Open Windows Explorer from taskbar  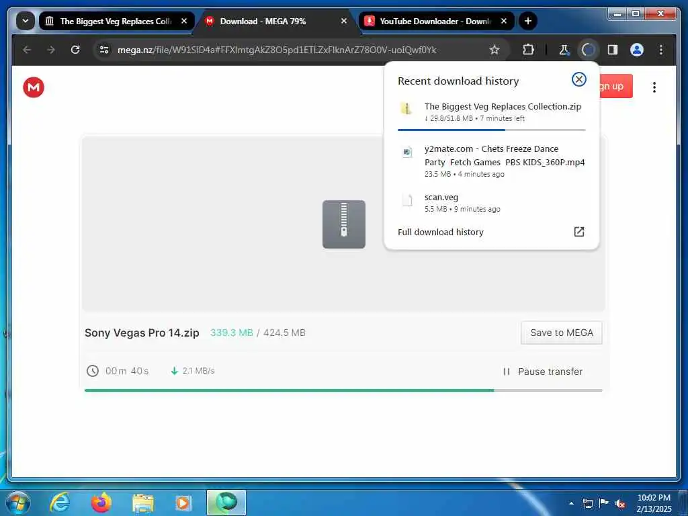142,504
